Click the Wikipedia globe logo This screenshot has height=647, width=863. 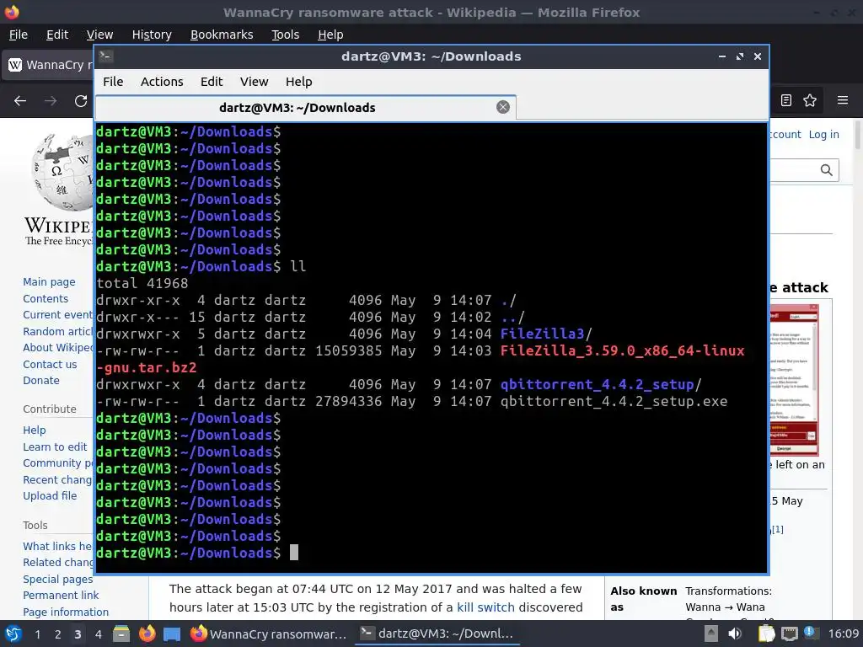tap(62, 172)
